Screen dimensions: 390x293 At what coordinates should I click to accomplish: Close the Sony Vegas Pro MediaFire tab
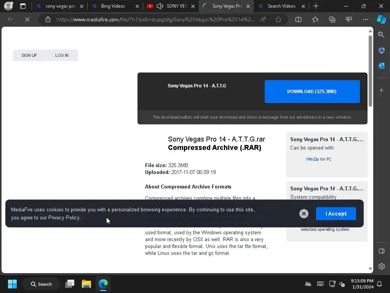pos(248,6)
